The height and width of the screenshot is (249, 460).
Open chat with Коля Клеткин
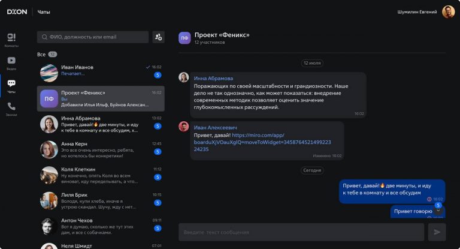pos(101,175)
